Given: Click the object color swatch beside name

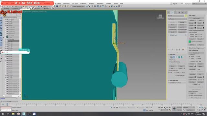Looking at the screenshot, I should (x=186, y=16).
